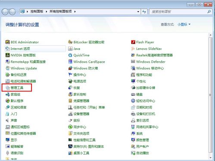Click the BitLocker 驱动器加密 icon
The width and height of the screenshot is (215, 161).
70,42
